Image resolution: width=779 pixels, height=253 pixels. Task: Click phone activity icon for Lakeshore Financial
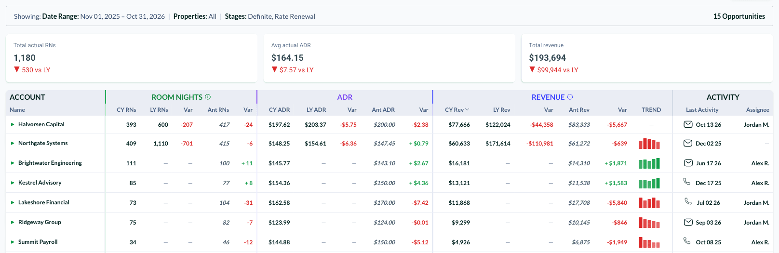point(688,201)
